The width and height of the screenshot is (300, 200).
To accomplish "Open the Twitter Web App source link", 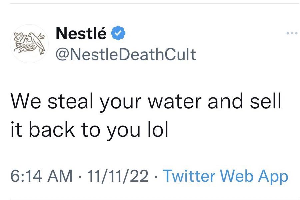I will tap(225, 176).
